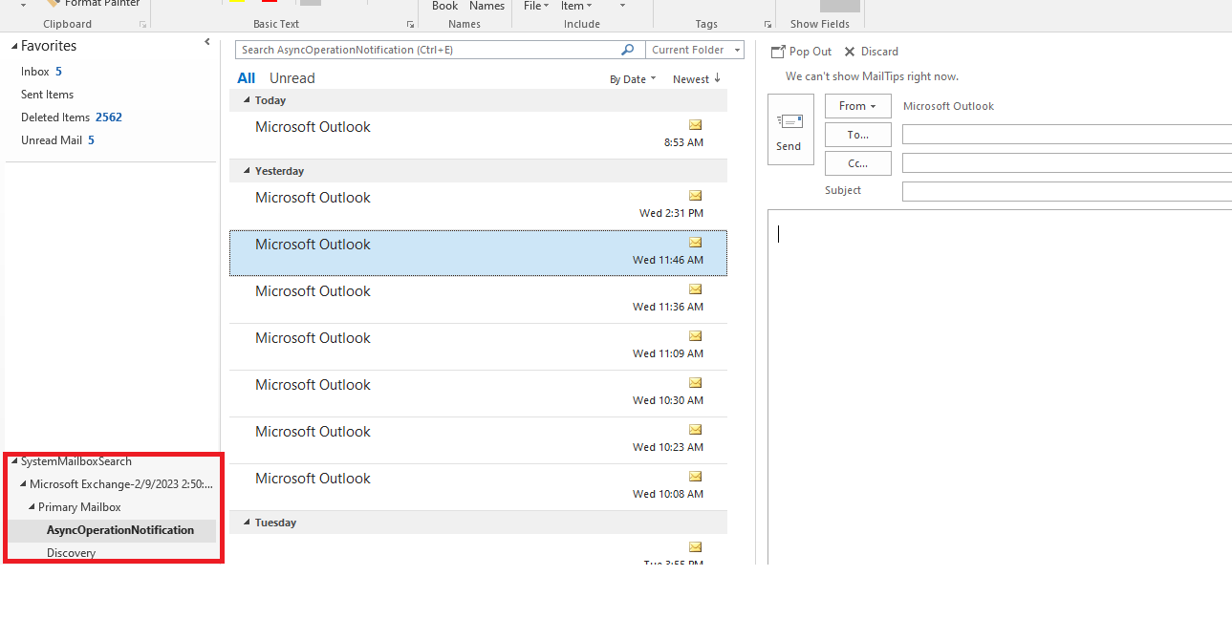Click in the search AsyncOperationNotification box
This screenshot has width=1232, height=619.
click(x=427, y=50)
